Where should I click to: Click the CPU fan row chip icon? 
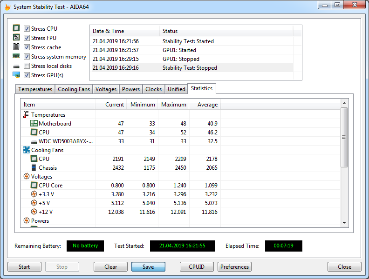34,159
